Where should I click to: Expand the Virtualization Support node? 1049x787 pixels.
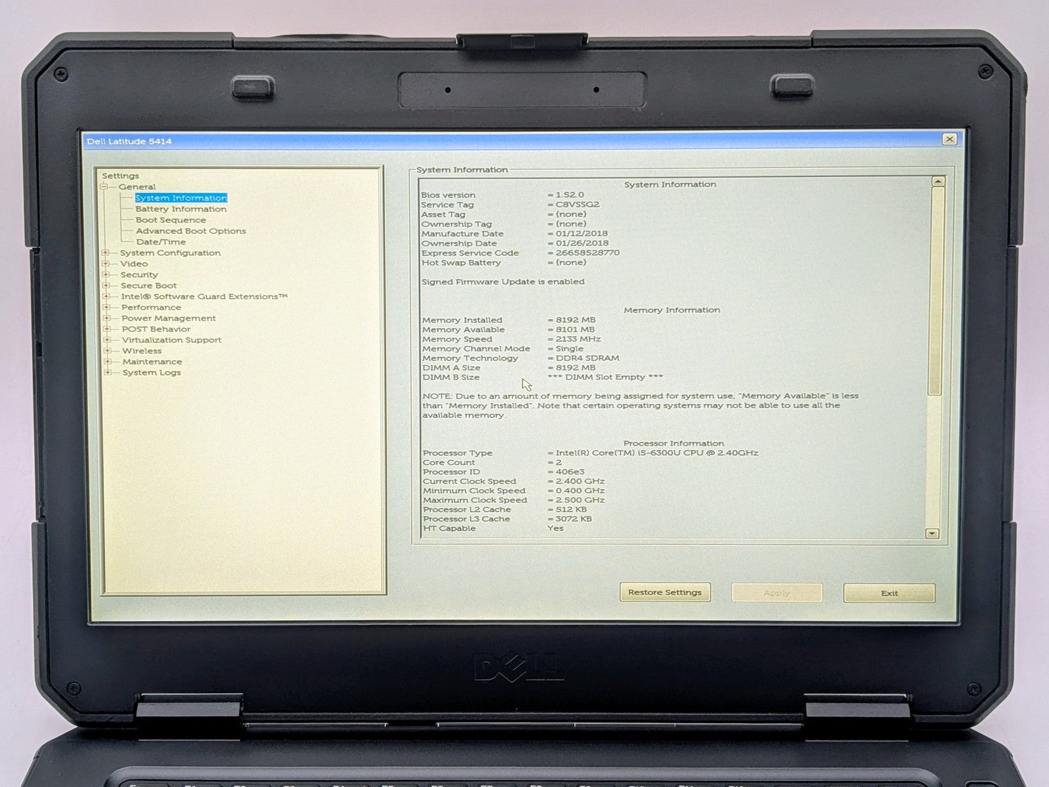pyautogui.click(x=107, y=340)
